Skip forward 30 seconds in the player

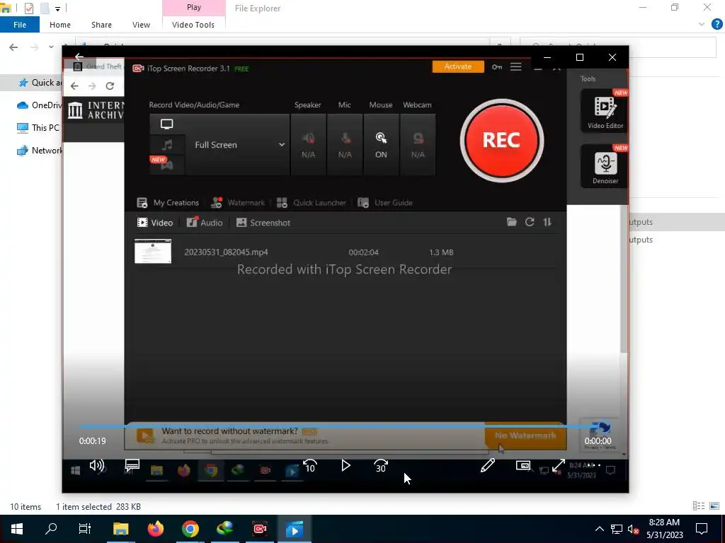tap(381, 466)
